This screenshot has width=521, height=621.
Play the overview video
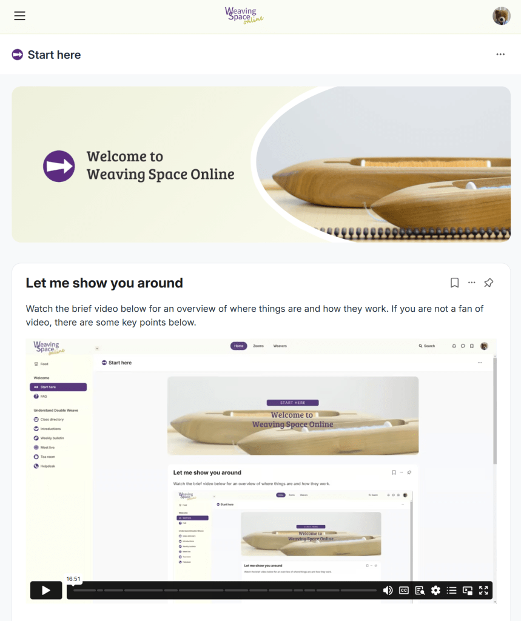pos(46,591)
